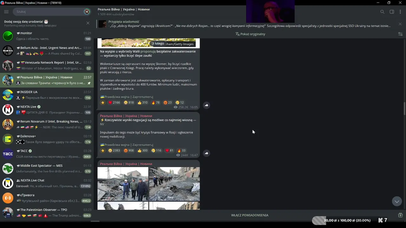This screenshot has height=228, width=406.
Task: Click the heart reaction with 81
Action: [169, 151]
